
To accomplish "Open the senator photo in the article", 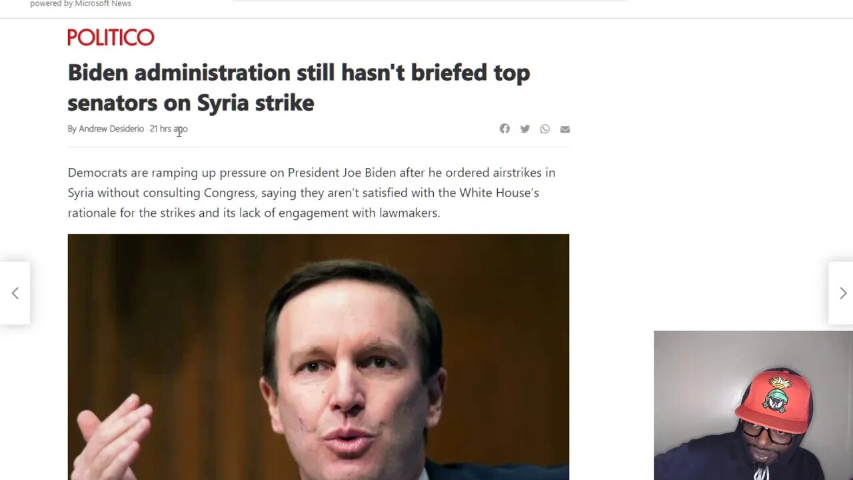I will (x=319, y=357).
